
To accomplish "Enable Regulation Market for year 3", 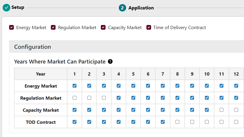I will tap(104, 98).
